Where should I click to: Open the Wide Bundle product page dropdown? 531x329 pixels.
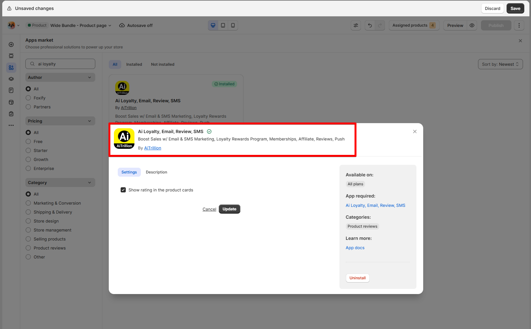(81, 25)
